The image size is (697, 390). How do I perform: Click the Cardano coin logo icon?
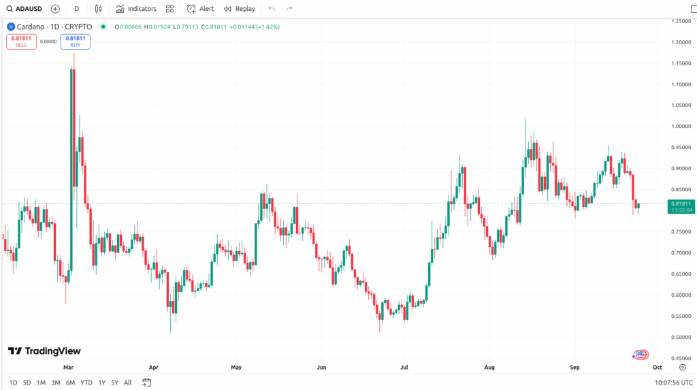coord(11,27)
